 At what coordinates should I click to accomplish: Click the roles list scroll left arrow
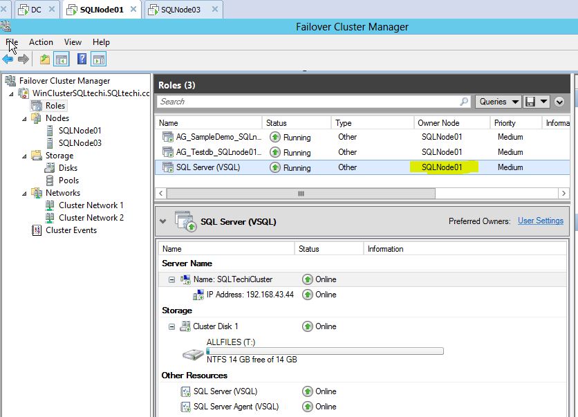[160, 193]
